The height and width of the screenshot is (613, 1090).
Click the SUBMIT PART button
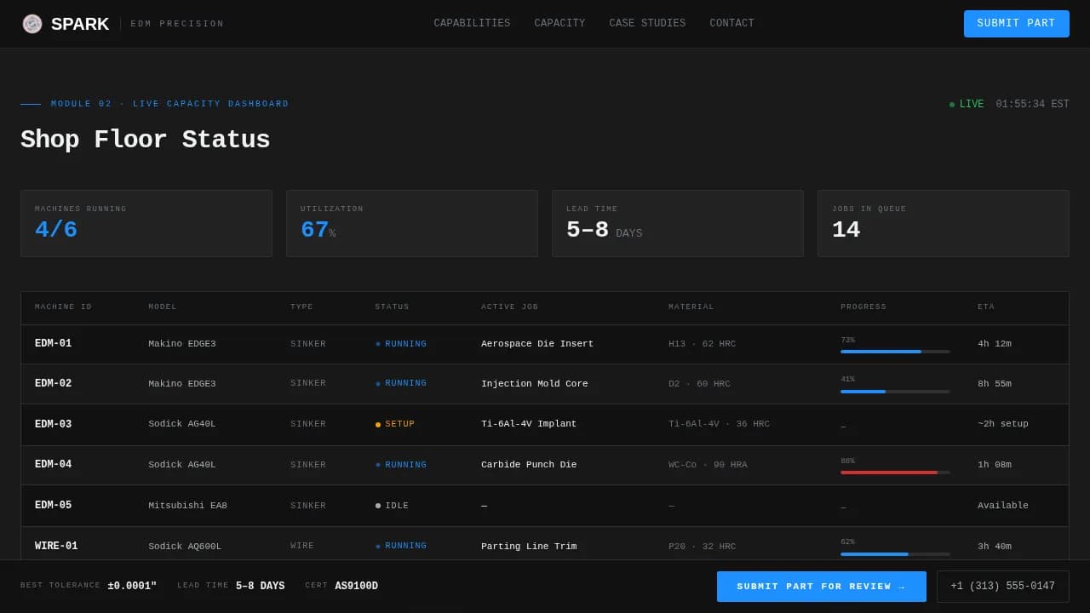click(1016, 24)
